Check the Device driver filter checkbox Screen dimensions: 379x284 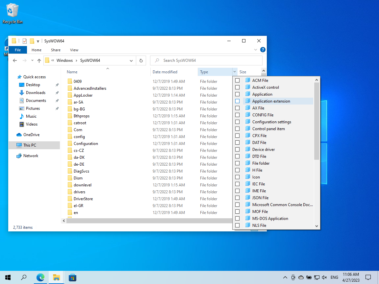237,150
